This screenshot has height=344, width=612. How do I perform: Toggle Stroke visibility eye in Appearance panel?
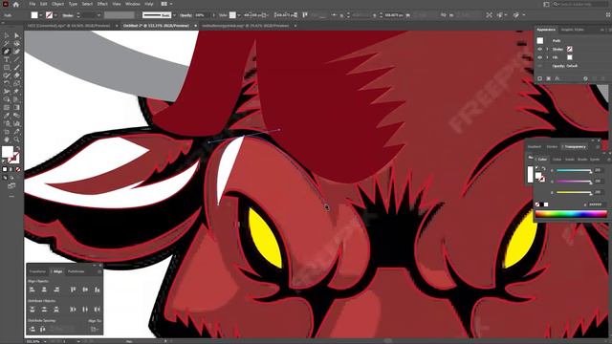(539, 49)
